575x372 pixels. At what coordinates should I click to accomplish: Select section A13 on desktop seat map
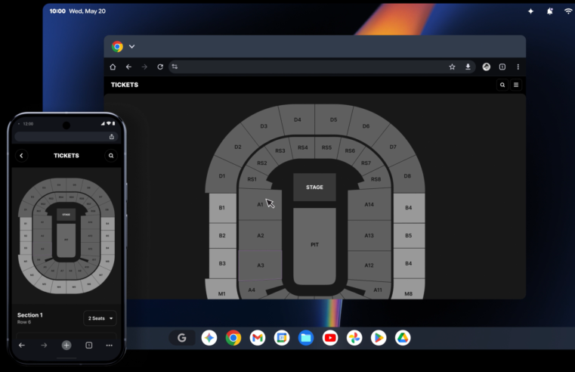[x=369, y=236]
